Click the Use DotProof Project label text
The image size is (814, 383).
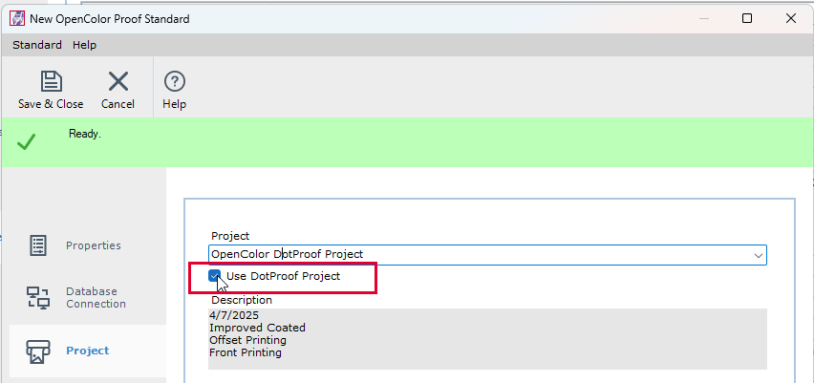283,276
